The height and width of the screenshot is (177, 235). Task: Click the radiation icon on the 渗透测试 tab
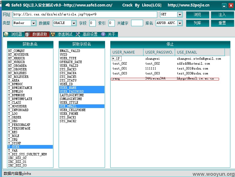(53, 34)
